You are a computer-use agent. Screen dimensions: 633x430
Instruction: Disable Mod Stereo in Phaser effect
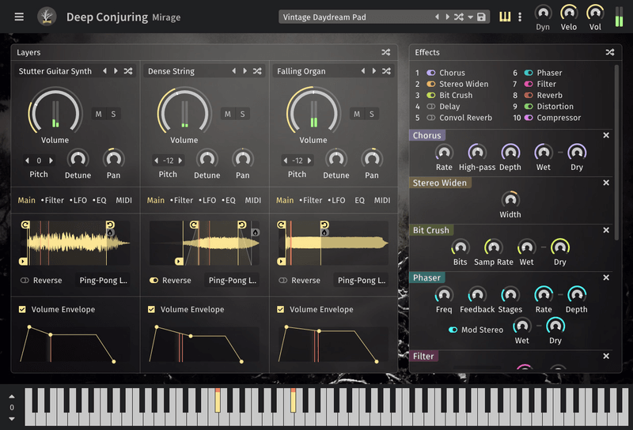point(453,330)
